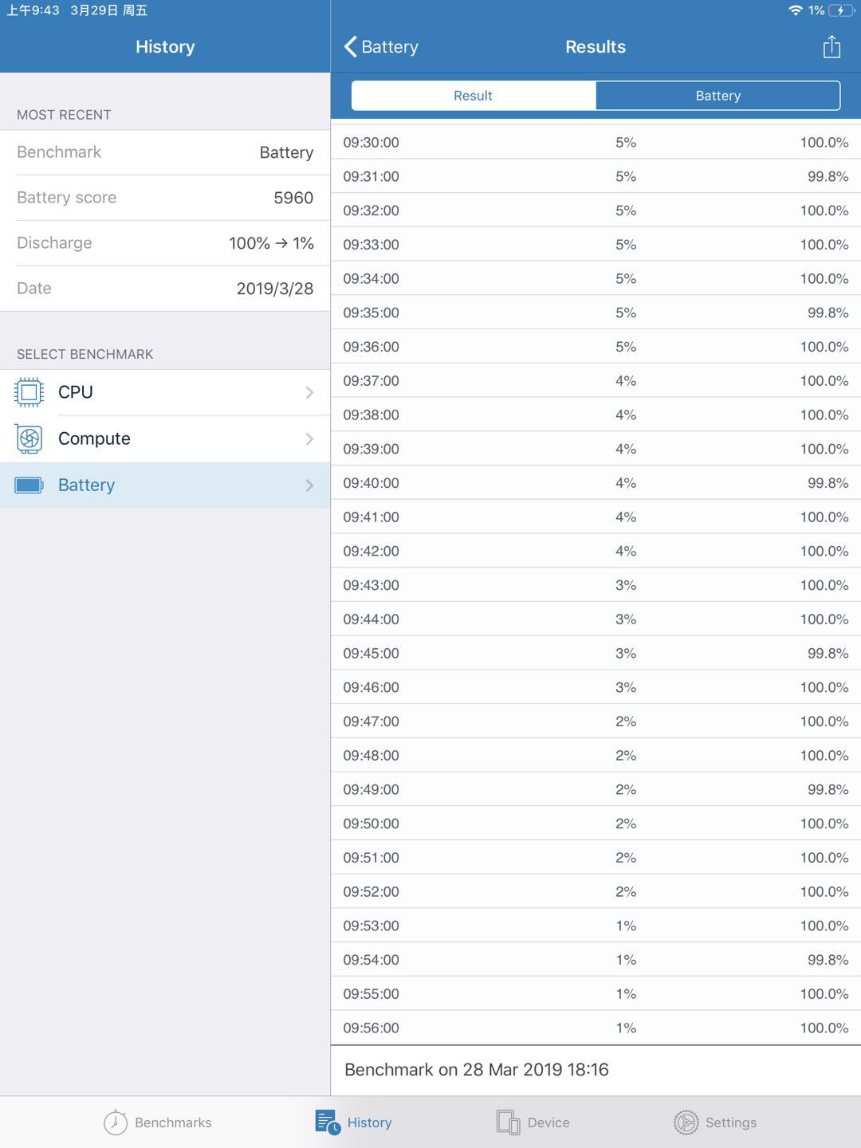Open the share sheet via export icon
The width and height of the screenshot is (861, 1148).
(x=832, y=46)
